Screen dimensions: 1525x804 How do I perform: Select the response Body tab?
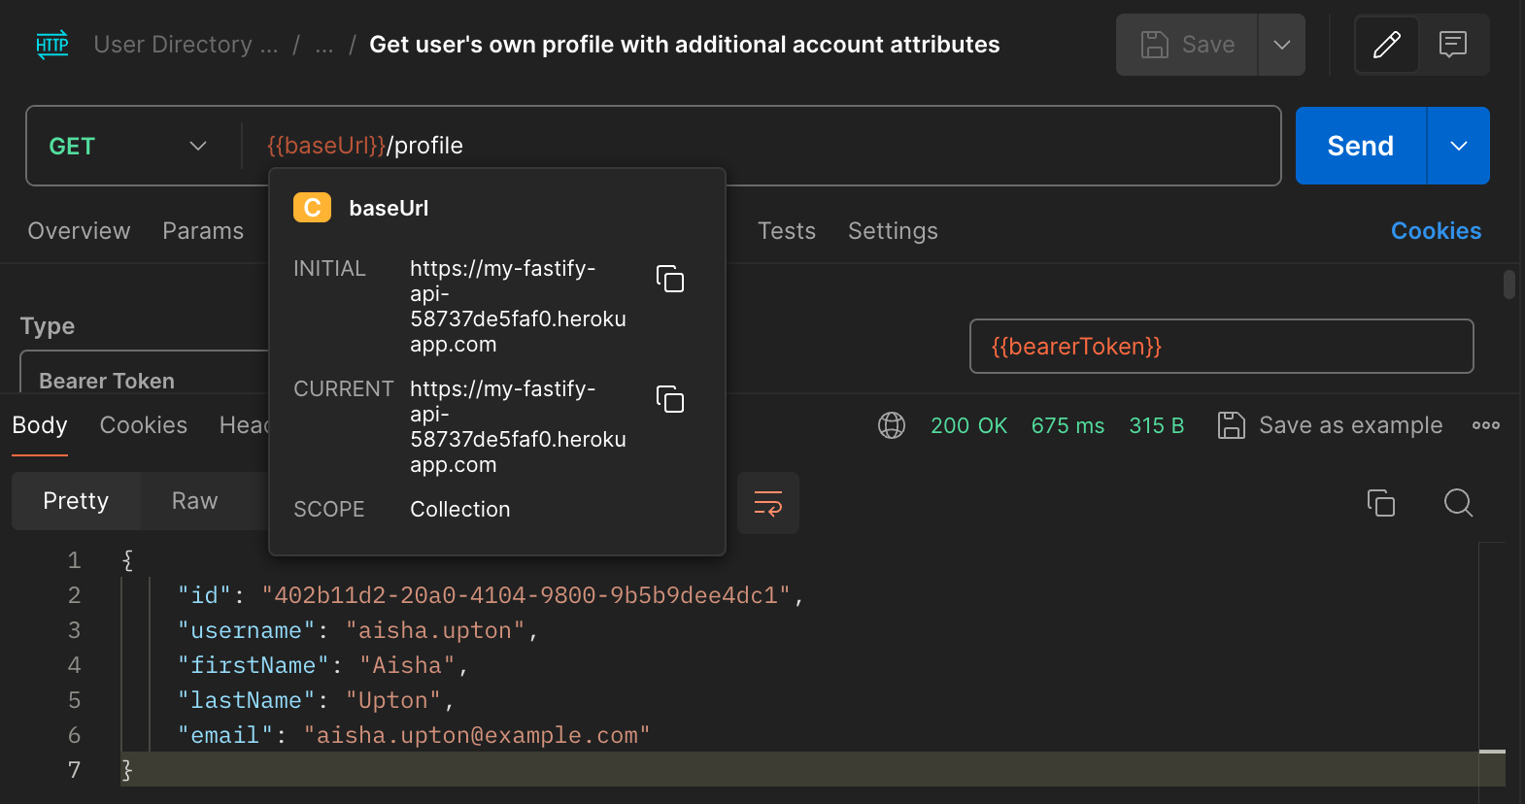40,425
